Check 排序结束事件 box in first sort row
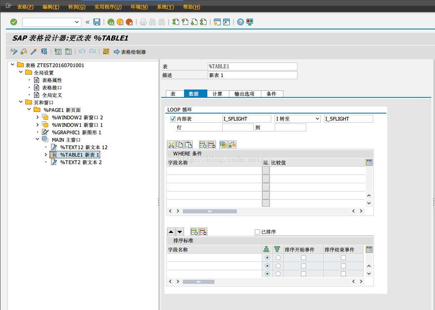Viewport: 435px width, 310px height. [x=343, y=258]
